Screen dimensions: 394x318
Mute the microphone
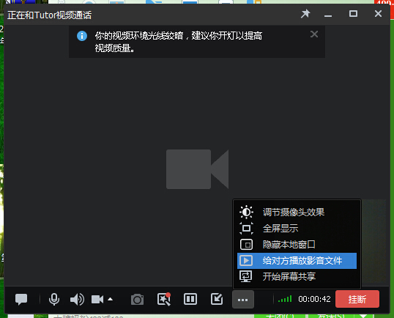point(54,299)
